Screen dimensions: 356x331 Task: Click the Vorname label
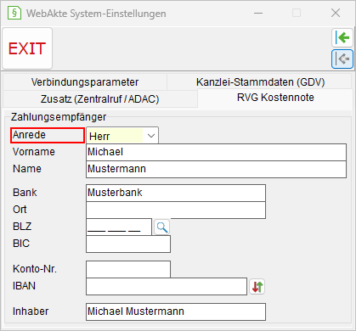point(34,152)
